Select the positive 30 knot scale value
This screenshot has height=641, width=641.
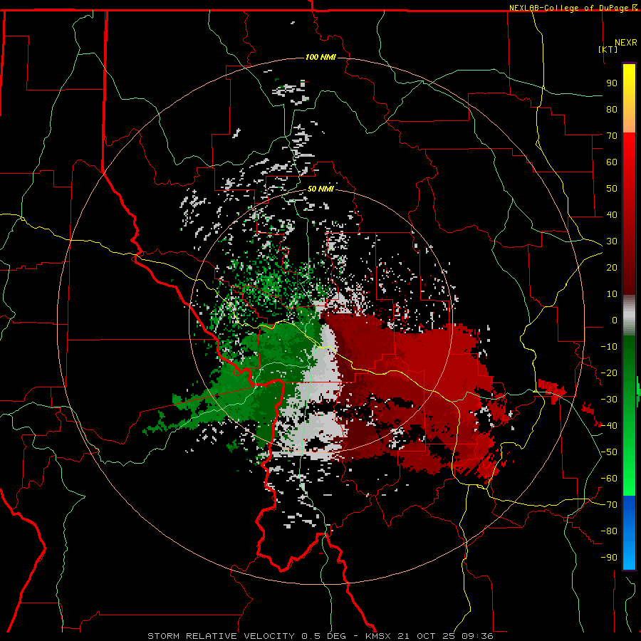click(x=612, y=241)
